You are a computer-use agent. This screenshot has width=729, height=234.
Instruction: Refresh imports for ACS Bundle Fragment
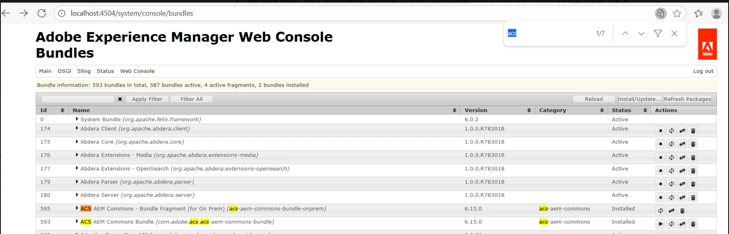pos(660,211)
